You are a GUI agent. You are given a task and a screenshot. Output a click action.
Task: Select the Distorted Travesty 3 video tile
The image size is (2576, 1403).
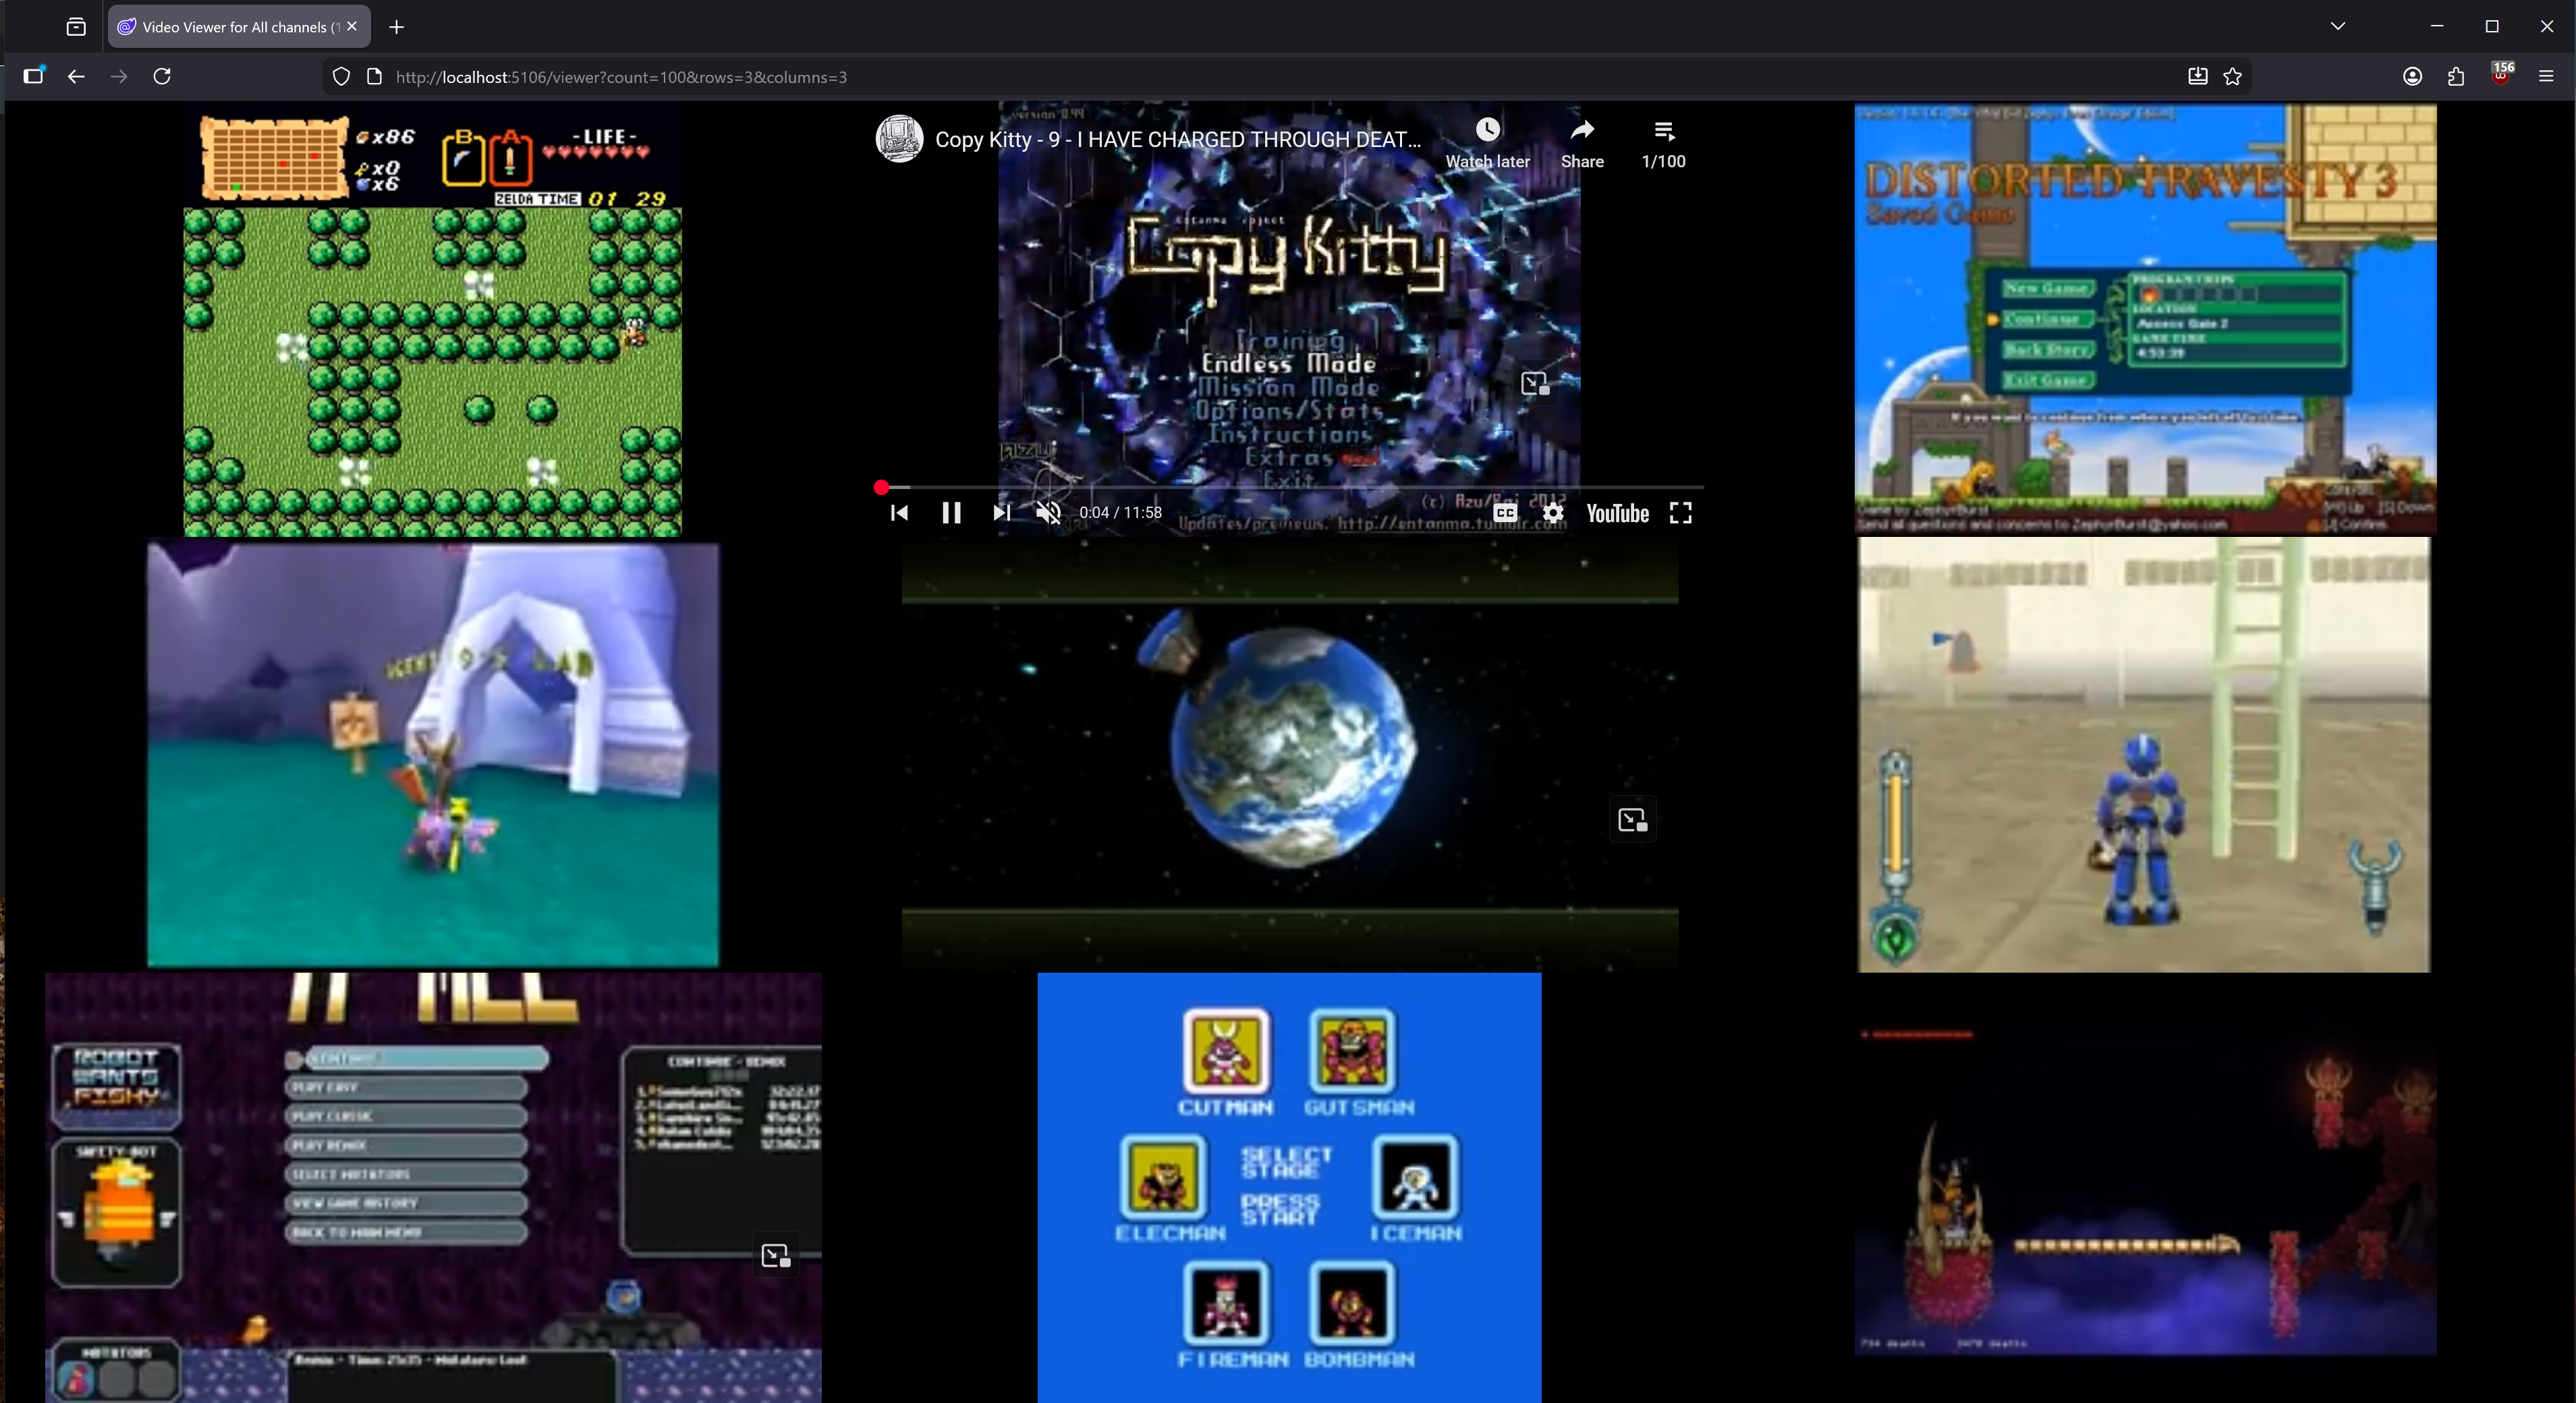tap(2145, 319)
